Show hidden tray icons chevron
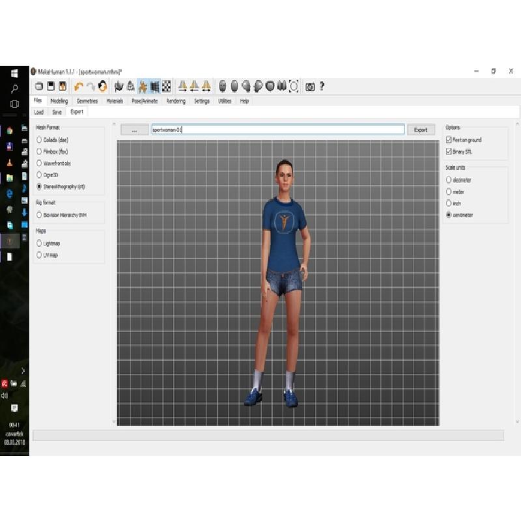This screenshot has height=521, width=521. click(23, 371)
